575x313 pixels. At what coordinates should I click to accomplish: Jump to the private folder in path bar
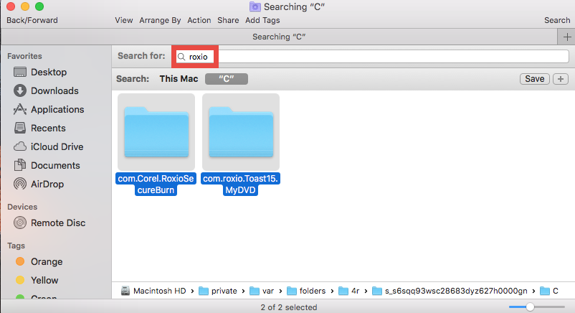coord(218,291)
